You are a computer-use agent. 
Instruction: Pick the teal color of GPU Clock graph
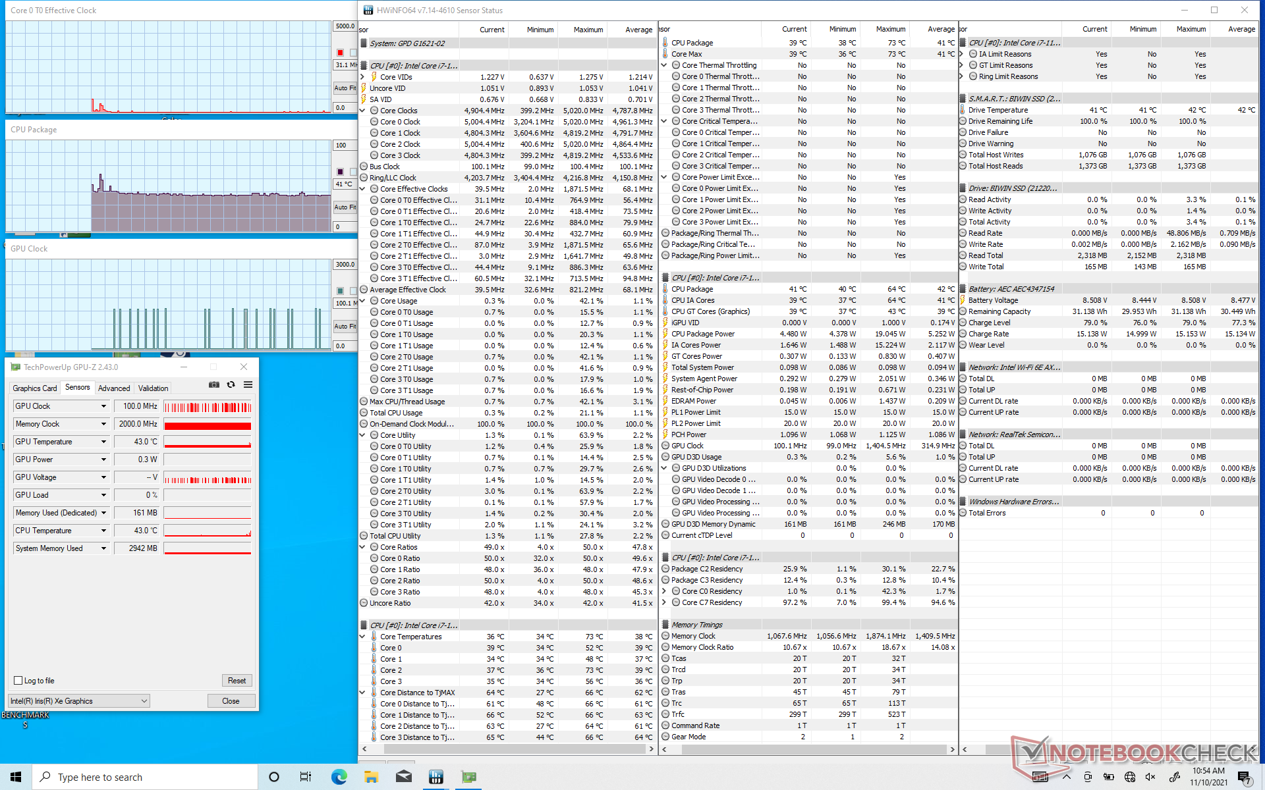340,291
